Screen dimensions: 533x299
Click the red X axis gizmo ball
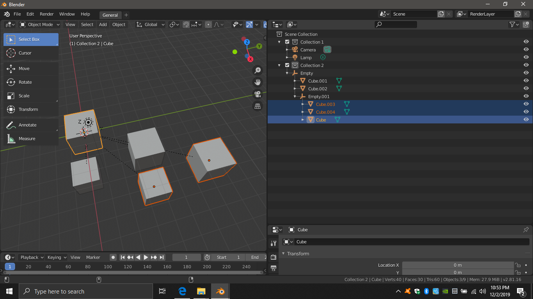click(251, 59)
